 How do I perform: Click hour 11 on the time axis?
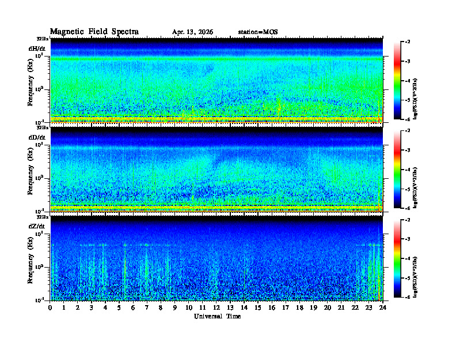click(203, 307)
